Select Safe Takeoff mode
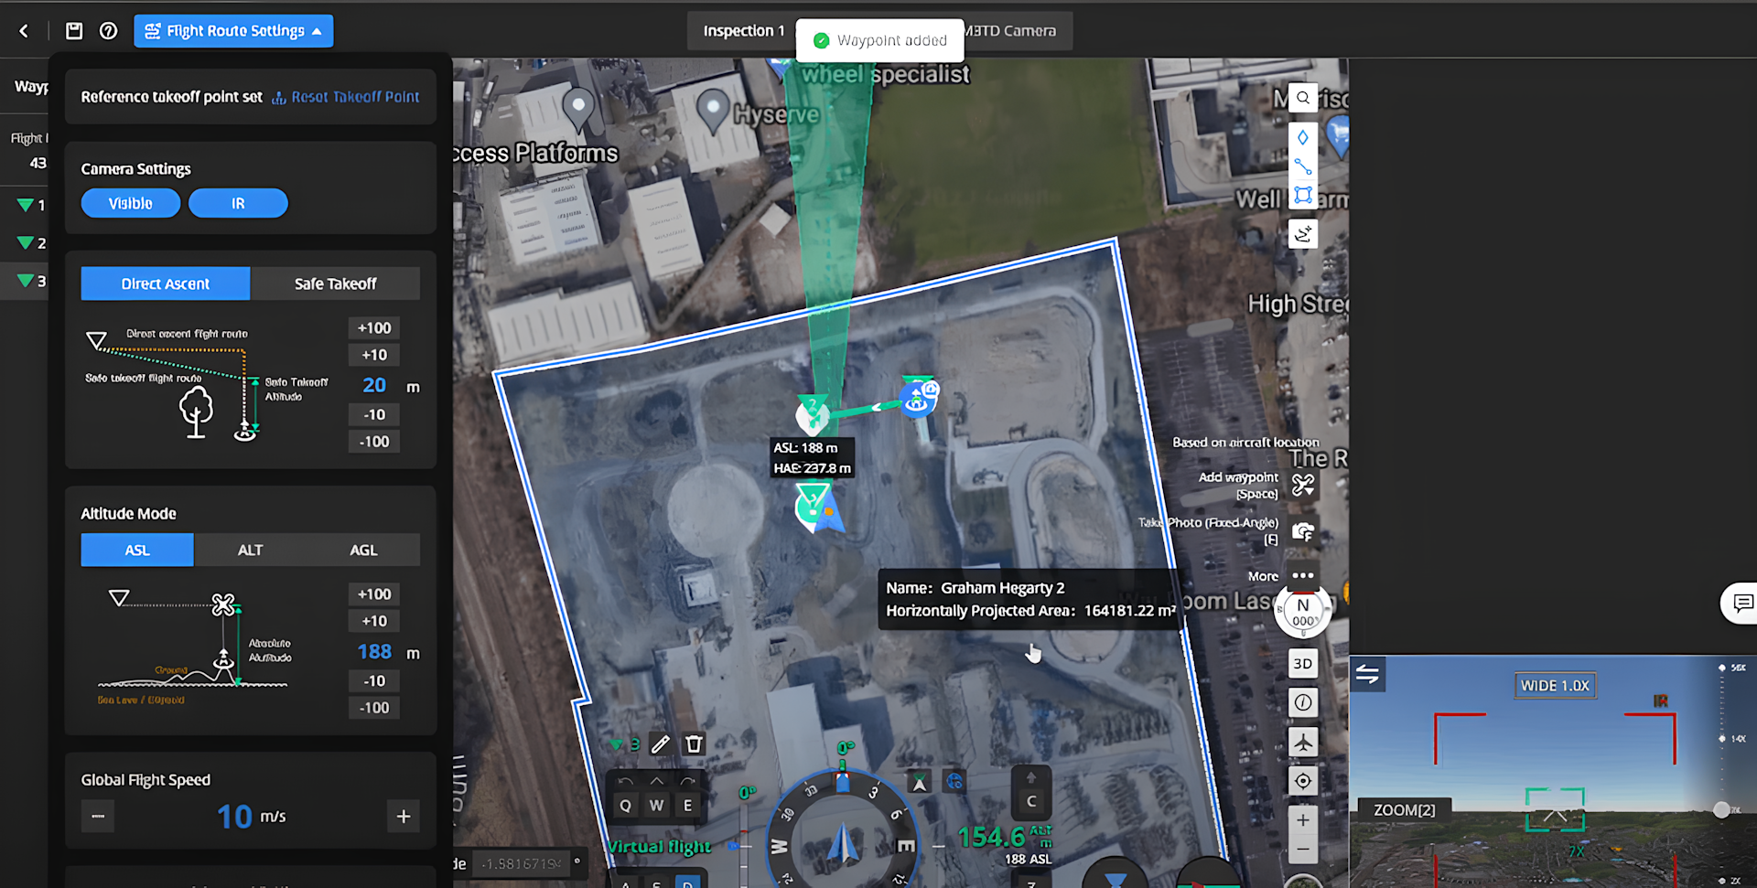The image size is (1757, 888). coord(335,284)
